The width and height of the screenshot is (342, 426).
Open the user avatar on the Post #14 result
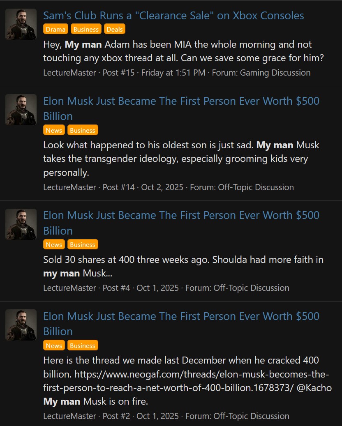[x=21, y=110]
